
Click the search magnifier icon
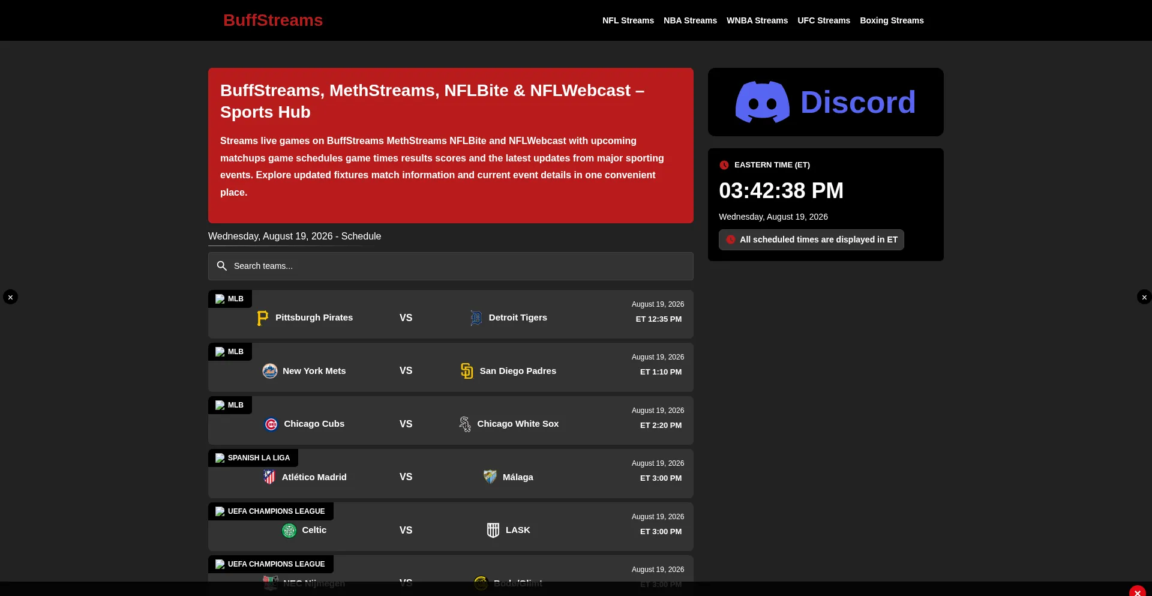222,266
